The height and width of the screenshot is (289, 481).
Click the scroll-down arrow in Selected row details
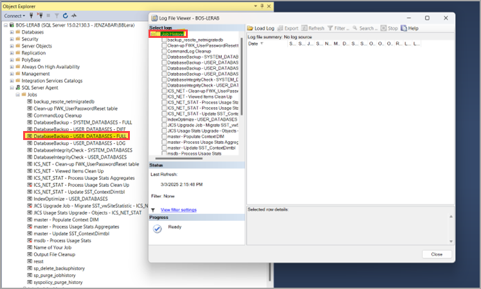pos(451,241)
